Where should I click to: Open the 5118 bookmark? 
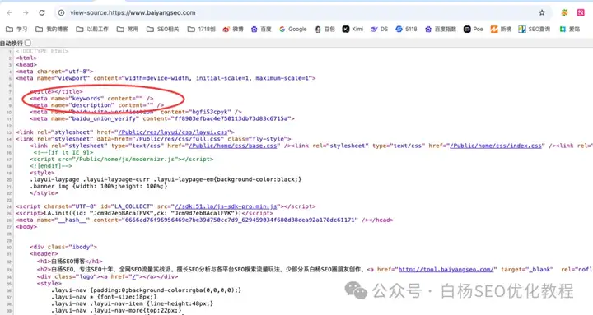pyautogui.click(x=407, y=29)
